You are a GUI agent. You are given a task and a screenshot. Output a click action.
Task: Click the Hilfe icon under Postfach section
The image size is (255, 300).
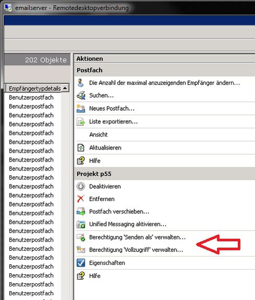point(81,160)
